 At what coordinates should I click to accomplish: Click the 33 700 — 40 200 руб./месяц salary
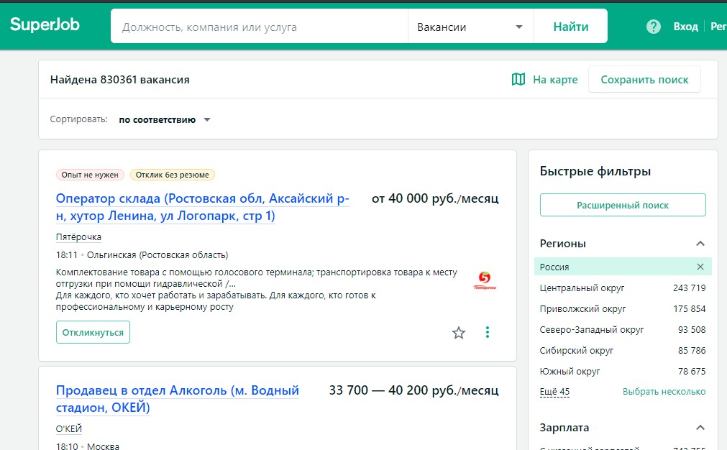[x=414, y=390]
